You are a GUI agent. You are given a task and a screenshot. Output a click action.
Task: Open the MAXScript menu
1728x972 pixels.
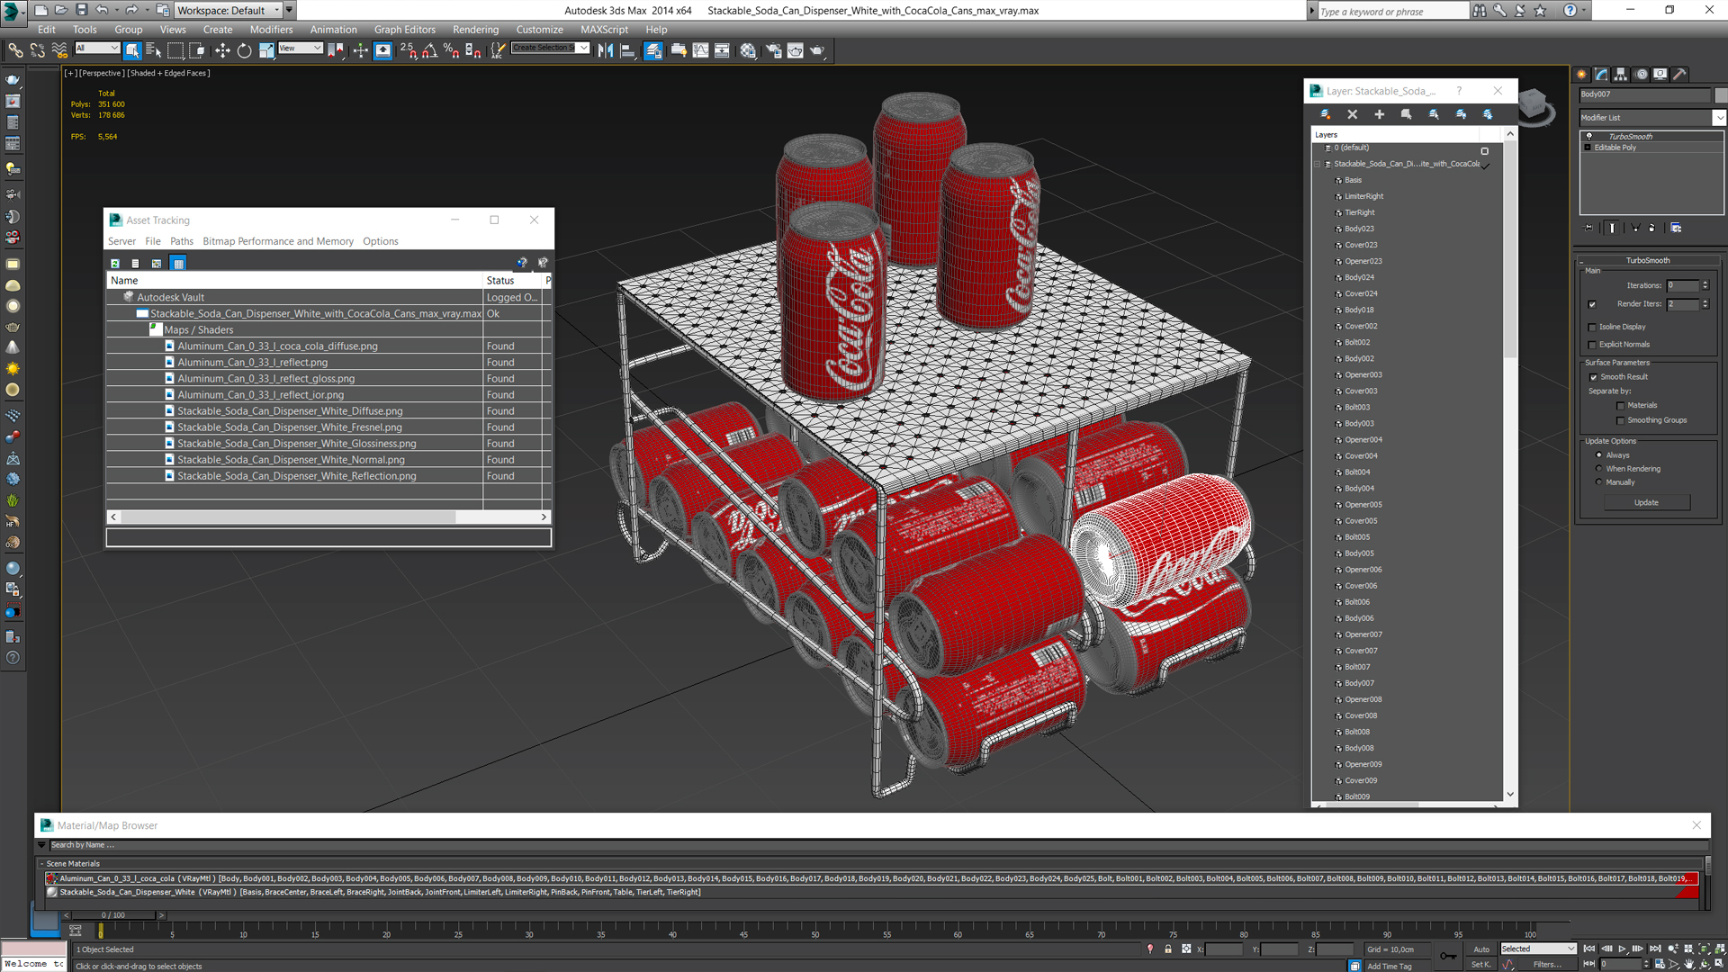604,30
